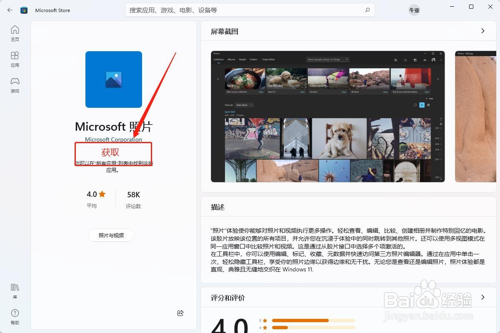Click the 描述 section heading
This screenshot has width=500, height=333.
[x=218, y=207]
